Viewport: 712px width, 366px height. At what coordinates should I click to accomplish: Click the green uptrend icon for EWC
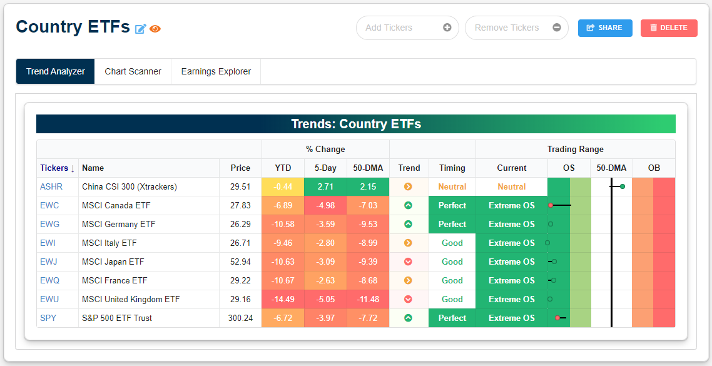[408, 205]
